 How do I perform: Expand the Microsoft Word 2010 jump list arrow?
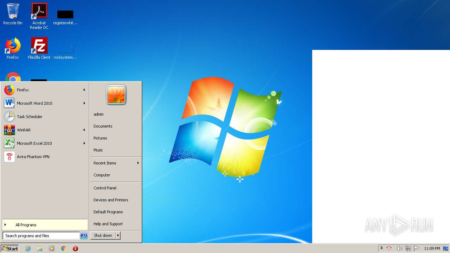click(84, 103)
